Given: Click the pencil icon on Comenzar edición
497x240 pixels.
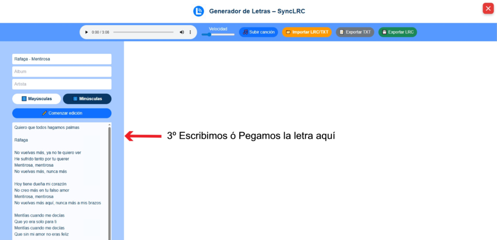Looking at the screenshot, I should 45,113.
